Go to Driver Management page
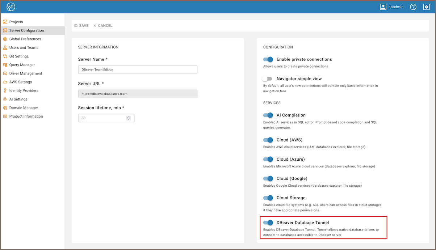Image resolution: width=436 pixels, height=250 pixels. pos(26,73)
